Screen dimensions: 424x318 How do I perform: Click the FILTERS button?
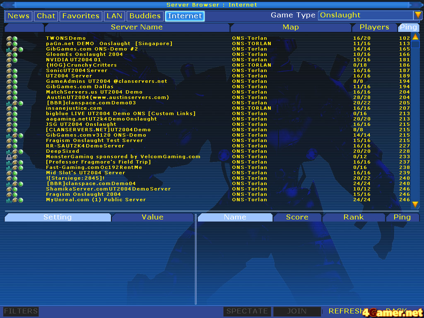click(21, 311)
